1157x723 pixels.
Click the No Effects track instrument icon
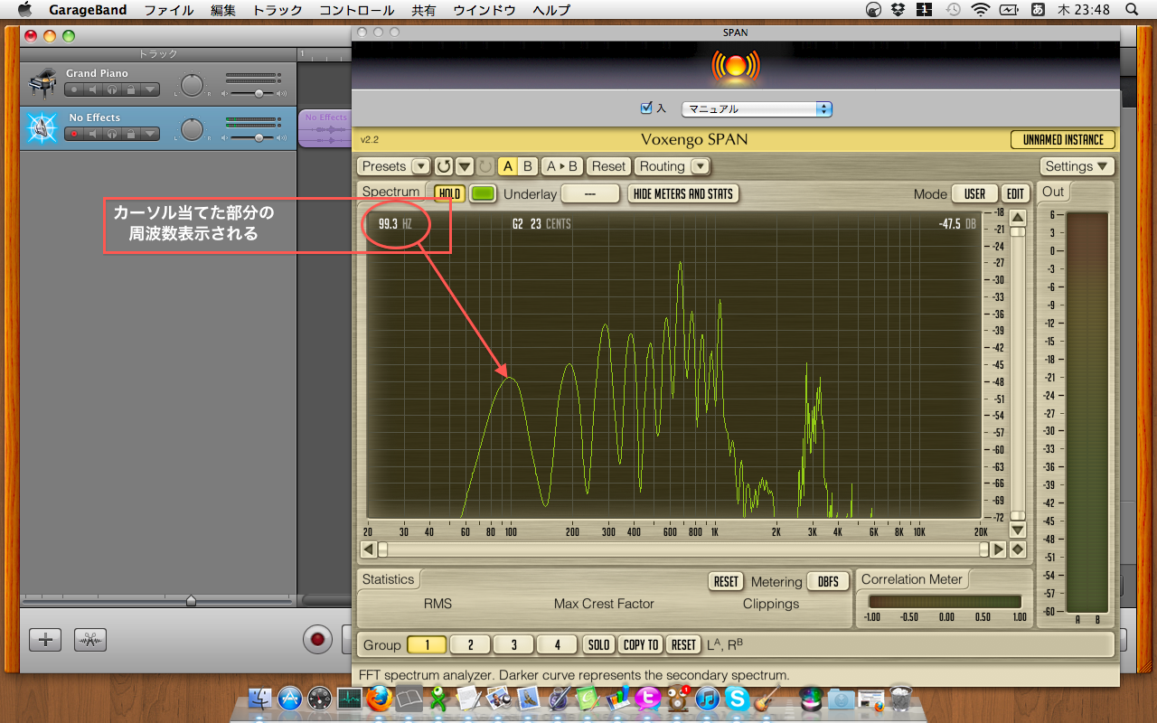42,128
